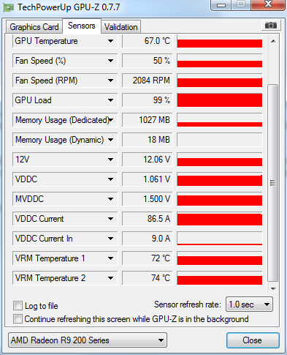Switch to the Graphics Card tab
287x355 pixels.
tap(34, 27)
